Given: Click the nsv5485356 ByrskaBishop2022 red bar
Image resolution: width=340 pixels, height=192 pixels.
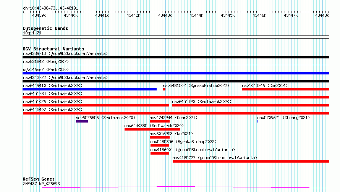Looking at the screenshot, I should click(160, 145).
